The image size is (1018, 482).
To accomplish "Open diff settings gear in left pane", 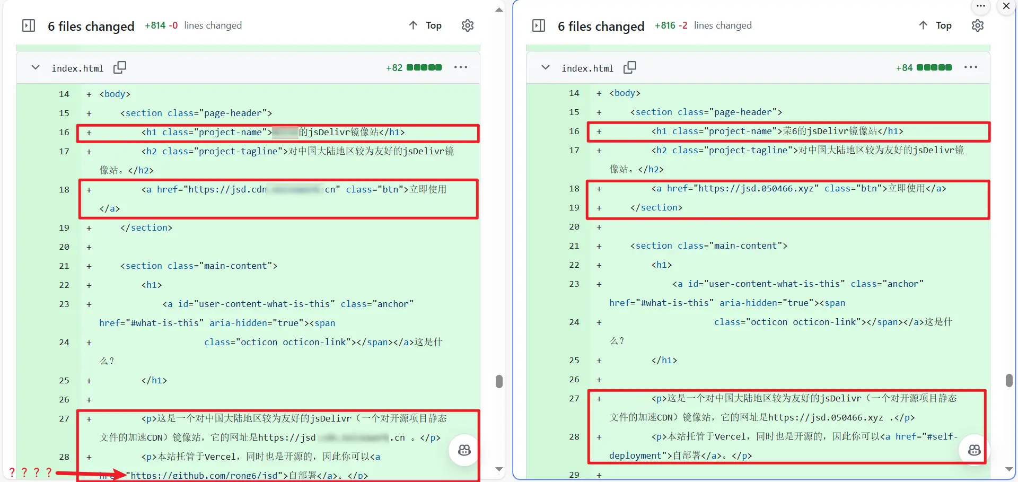I will coord(468,25).
